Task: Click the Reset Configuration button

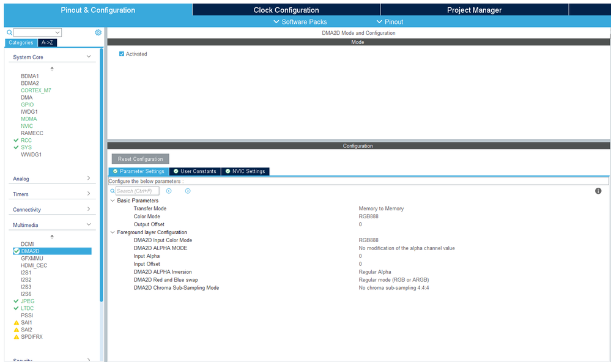Action: tap(140, 158)
